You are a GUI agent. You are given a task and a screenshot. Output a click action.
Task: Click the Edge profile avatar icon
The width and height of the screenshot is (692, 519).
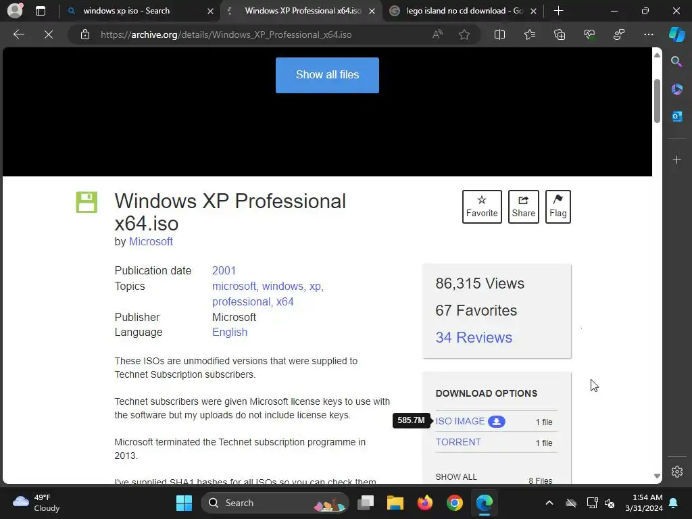(15, 10)
